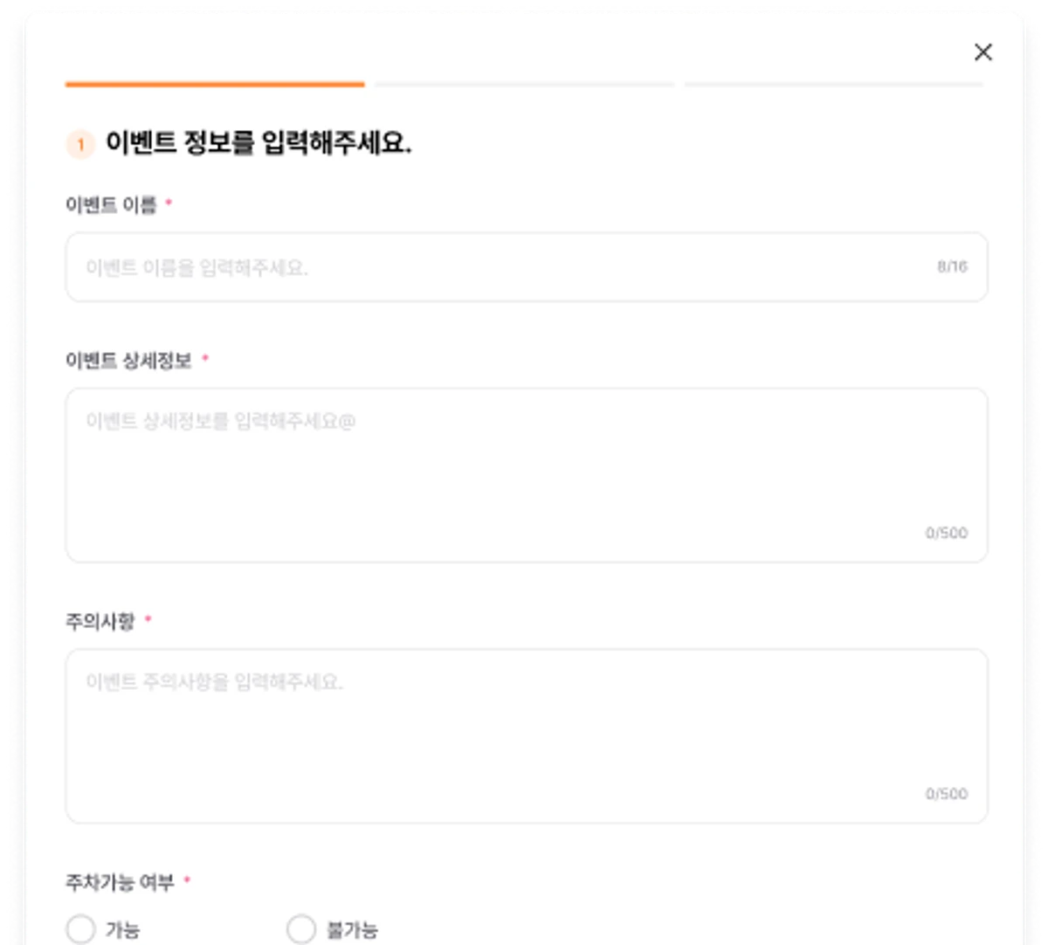Click the second progress step bar

(x=525, y=85)
